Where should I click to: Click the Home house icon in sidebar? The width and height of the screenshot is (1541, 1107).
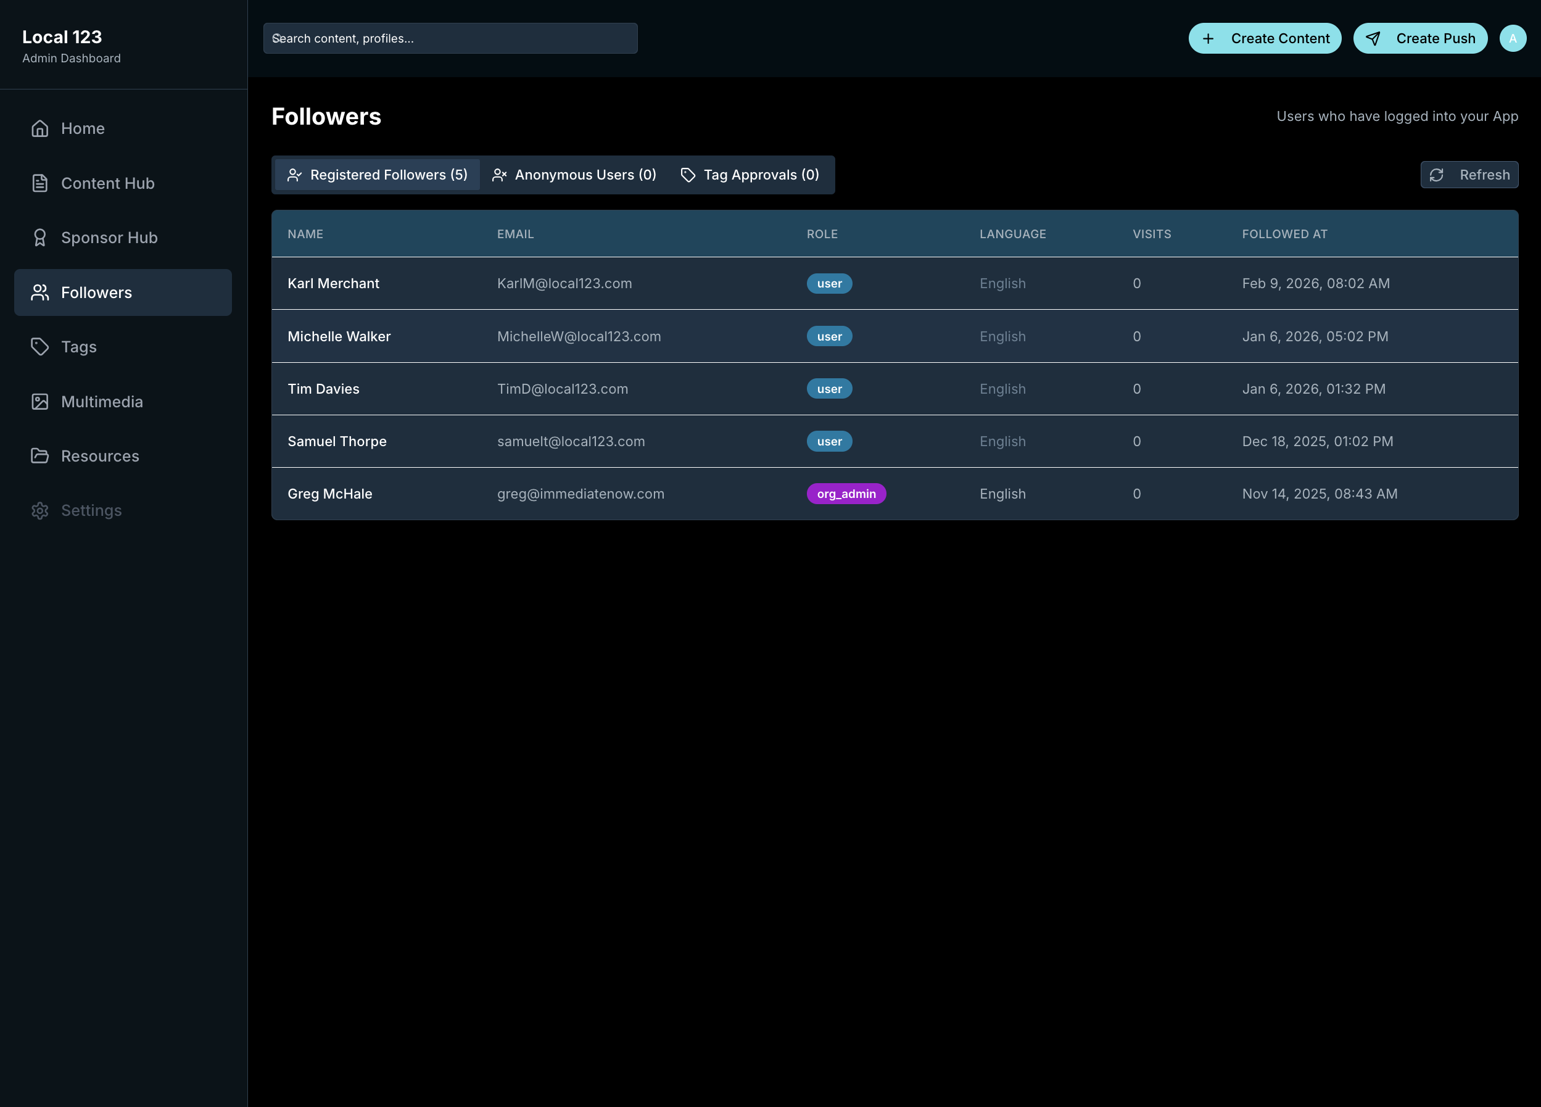[39, 128]
